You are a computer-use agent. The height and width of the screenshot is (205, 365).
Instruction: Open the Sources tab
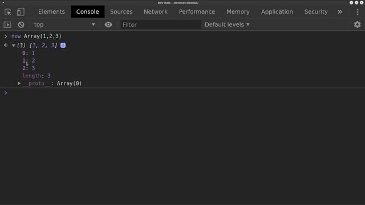click(x=121, y=11)
